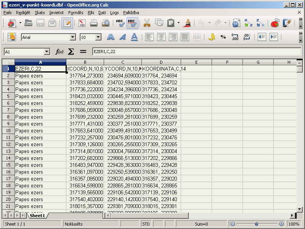Viewport: 305px width, 229px height.
Task: Click the Cut scissors icon
Action: [147, 23]
